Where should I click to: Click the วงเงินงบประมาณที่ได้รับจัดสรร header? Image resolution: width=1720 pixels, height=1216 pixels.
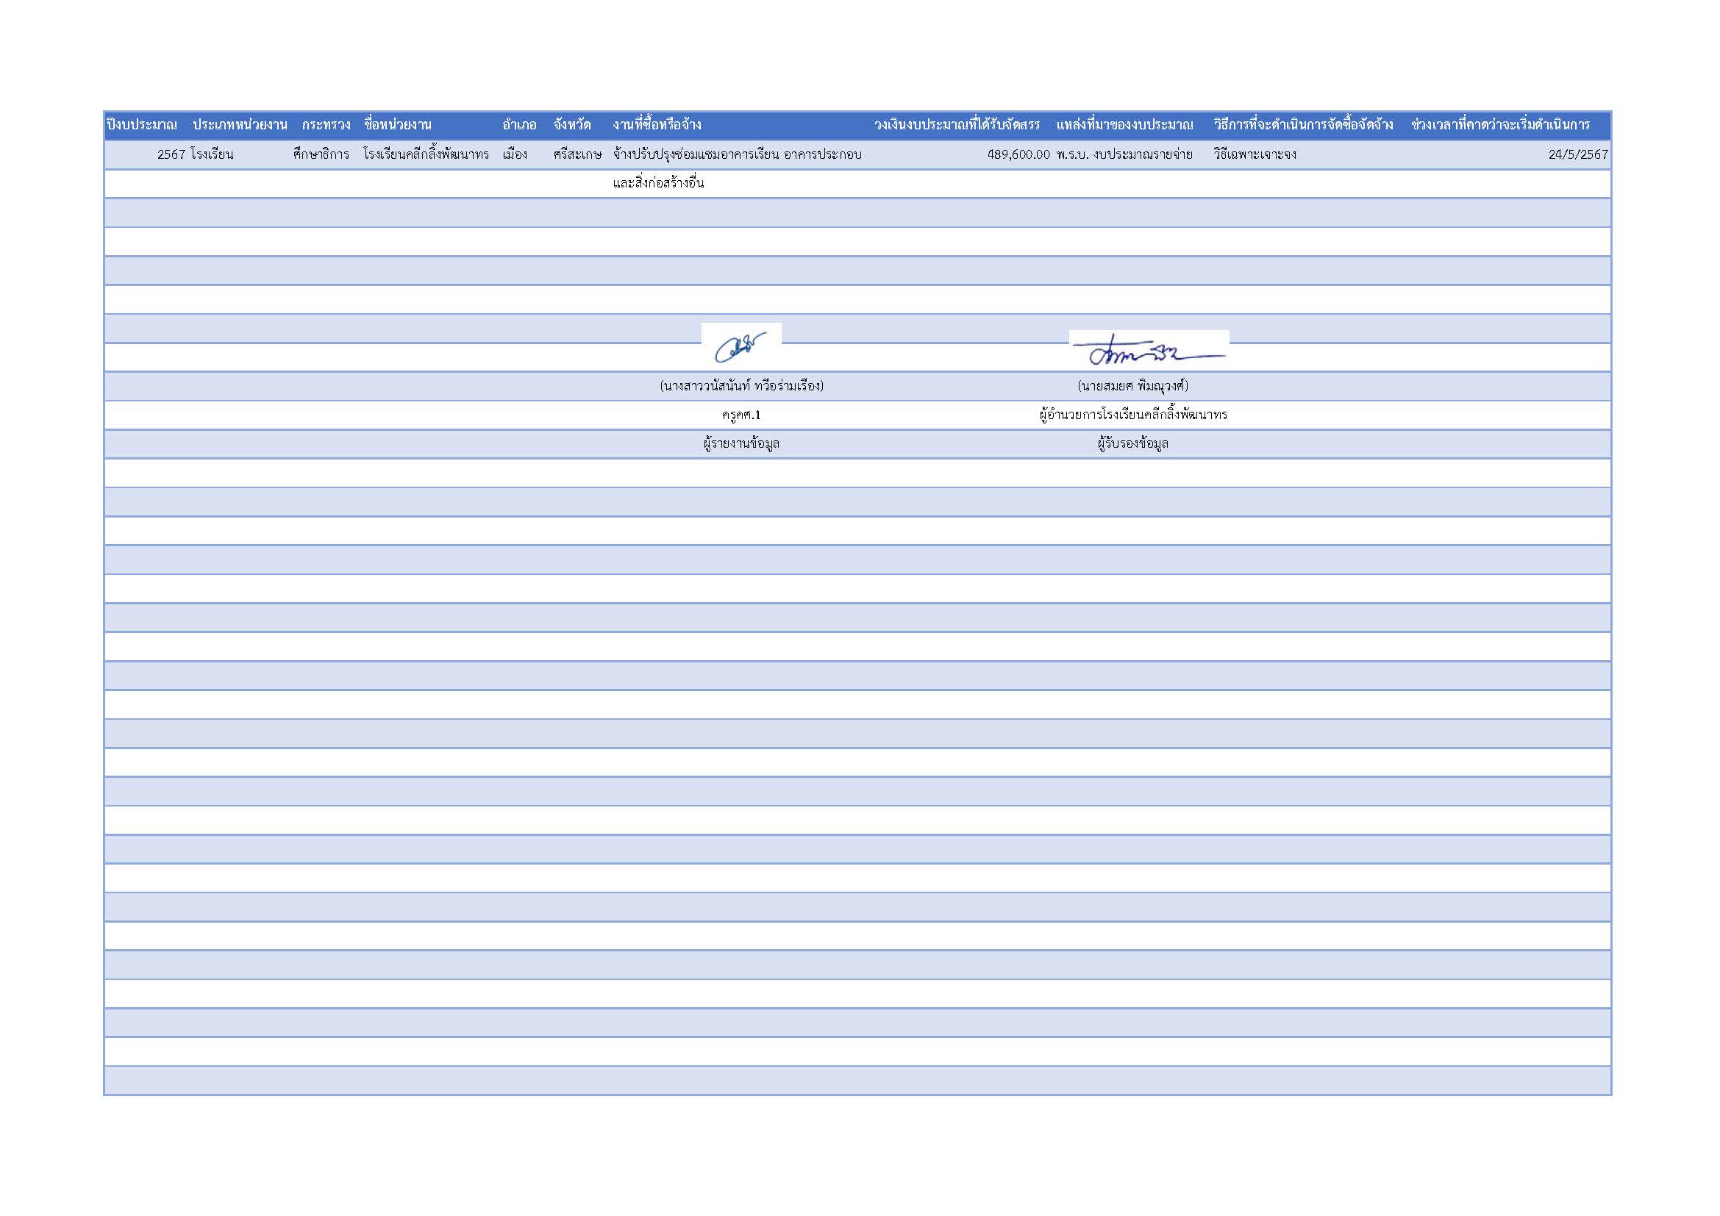957,124
